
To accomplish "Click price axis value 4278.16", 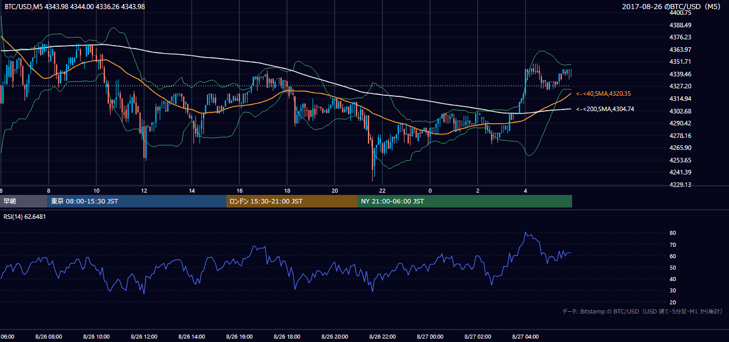I will point(681,136).
